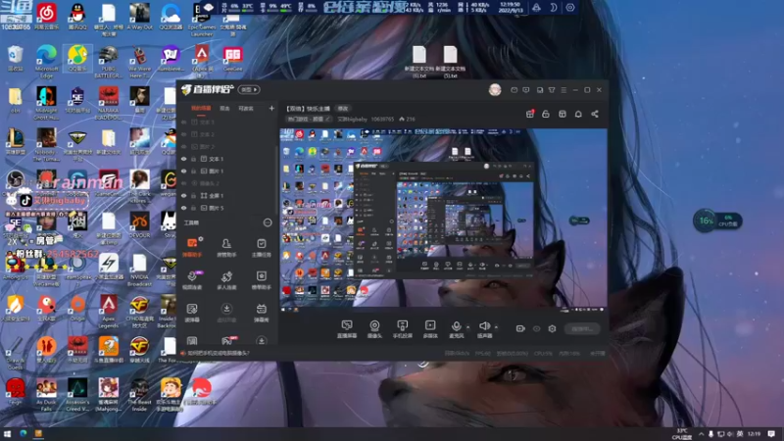Toggle preview eye icon near settings gear

[x=536, y=328]
